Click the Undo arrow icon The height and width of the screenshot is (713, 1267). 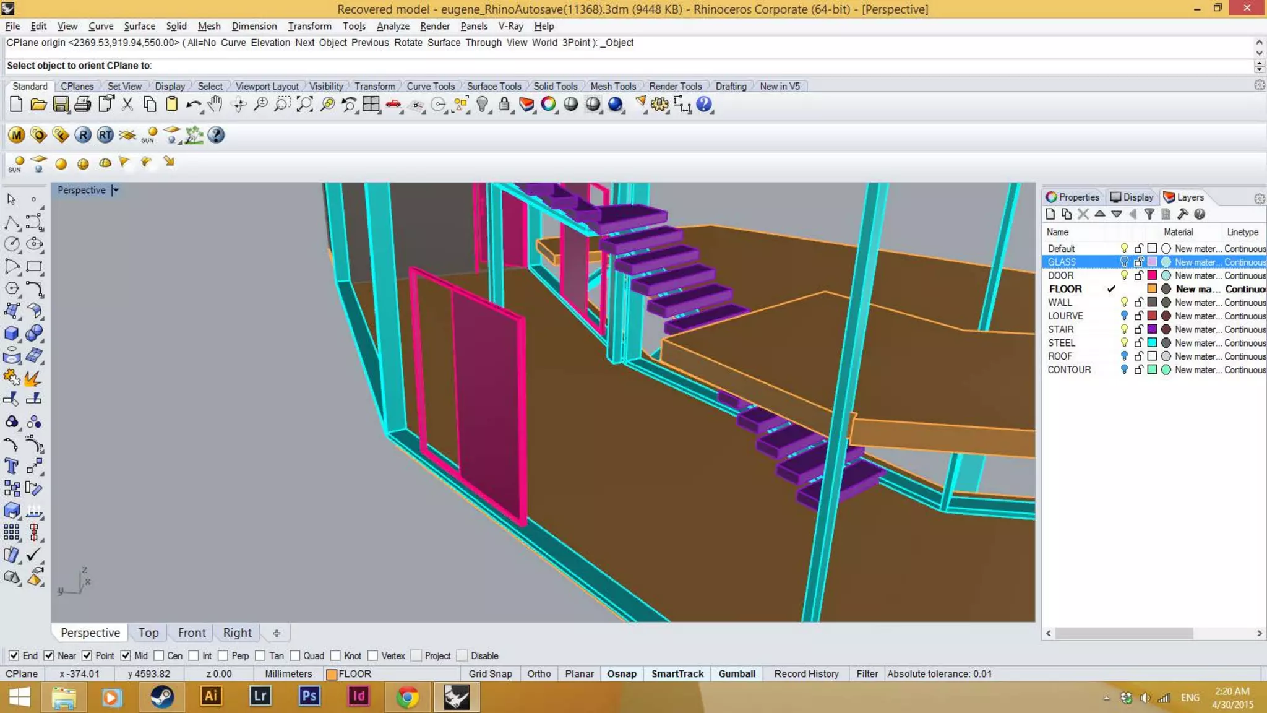193,105
